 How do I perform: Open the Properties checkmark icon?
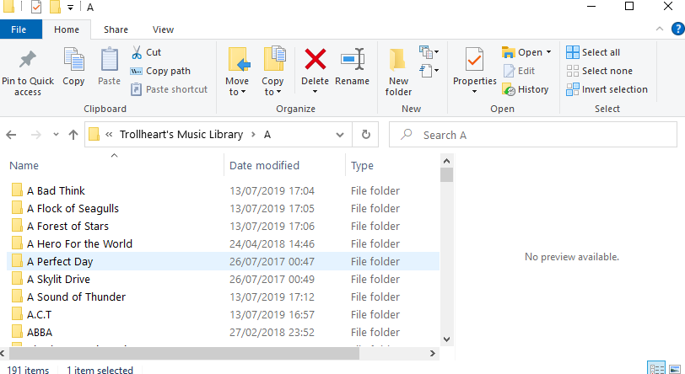point(474,59)
